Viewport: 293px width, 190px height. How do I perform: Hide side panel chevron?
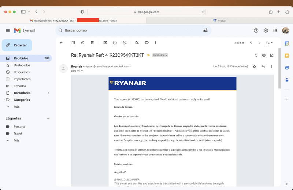coord(287,184)
